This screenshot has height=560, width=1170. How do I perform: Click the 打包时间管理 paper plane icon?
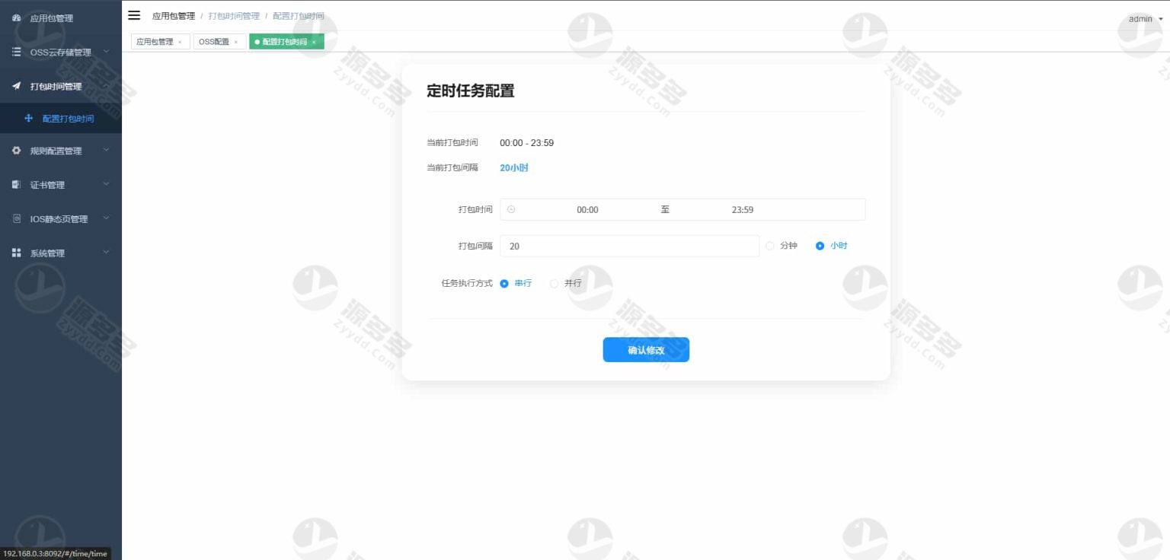17,86
